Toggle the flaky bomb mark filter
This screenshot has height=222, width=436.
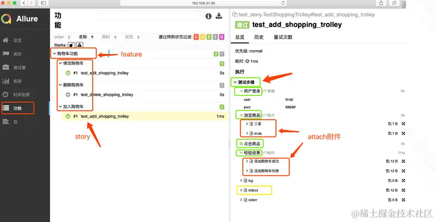(x=71, y=45)
